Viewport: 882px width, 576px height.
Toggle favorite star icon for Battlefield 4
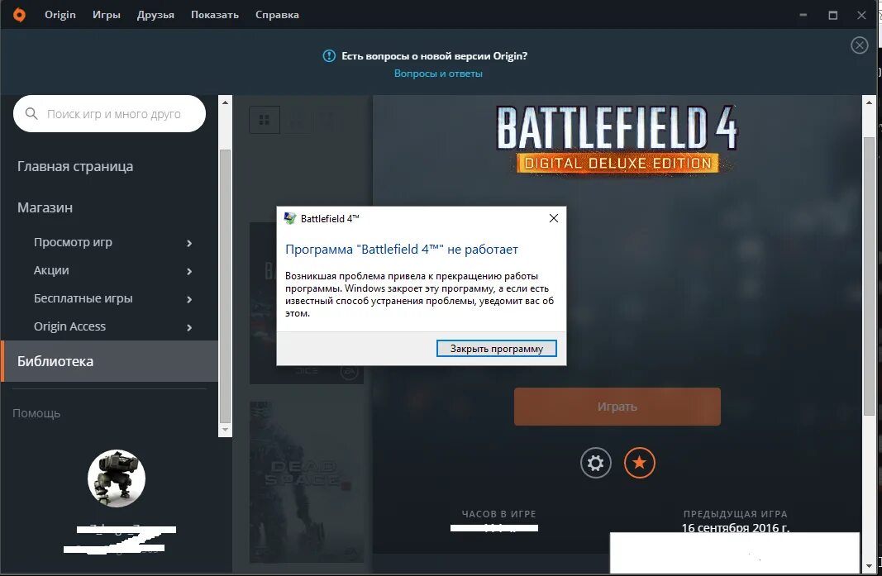[640, 463]
